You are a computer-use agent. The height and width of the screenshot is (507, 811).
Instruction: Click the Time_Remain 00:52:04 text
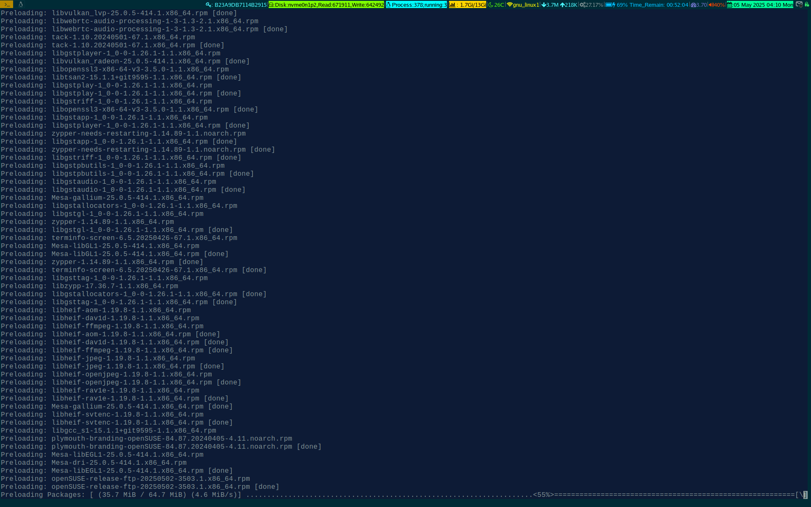(x=659, y=5)
